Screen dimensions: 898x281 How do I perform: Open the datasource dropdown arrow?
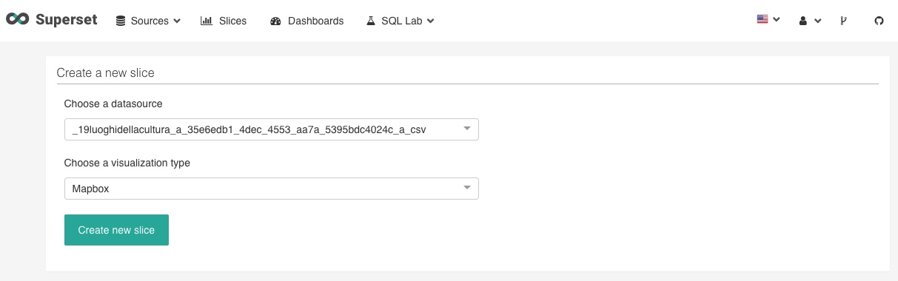[467, 129]
